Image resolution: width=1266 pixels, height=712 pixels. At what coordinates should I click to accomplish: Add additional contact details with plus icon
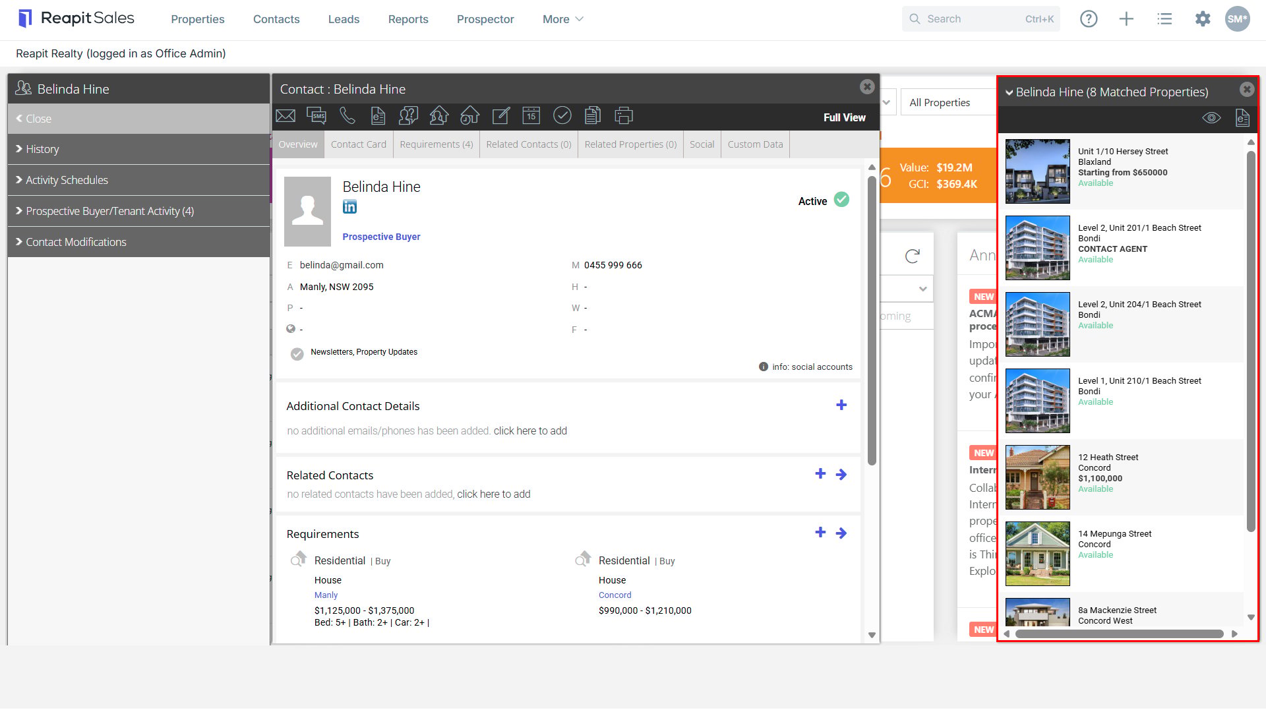tap(841, 405)
